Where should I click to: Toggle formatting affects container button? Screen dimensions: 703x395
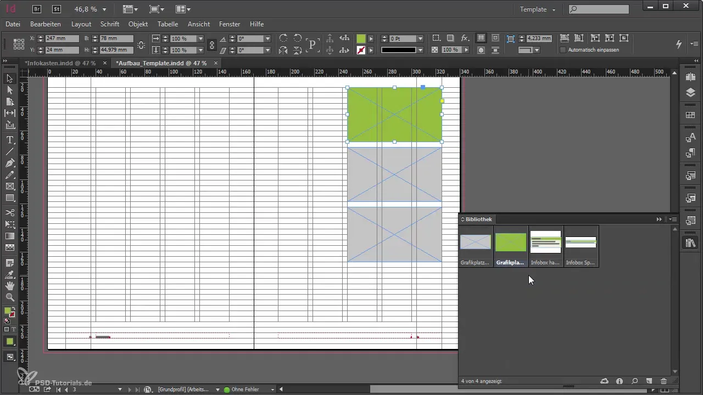(6, 330)
